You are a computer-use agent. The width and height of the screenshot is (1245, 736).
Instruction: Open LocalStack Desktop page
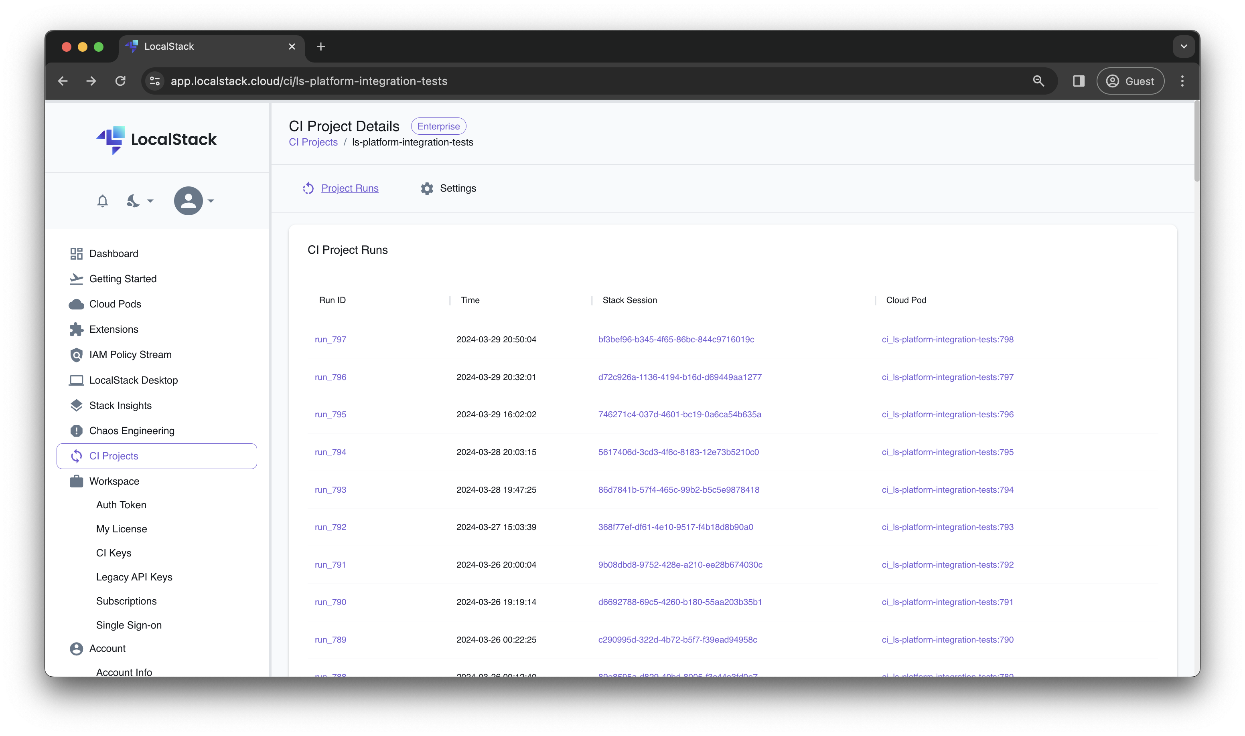click(134, 380)
